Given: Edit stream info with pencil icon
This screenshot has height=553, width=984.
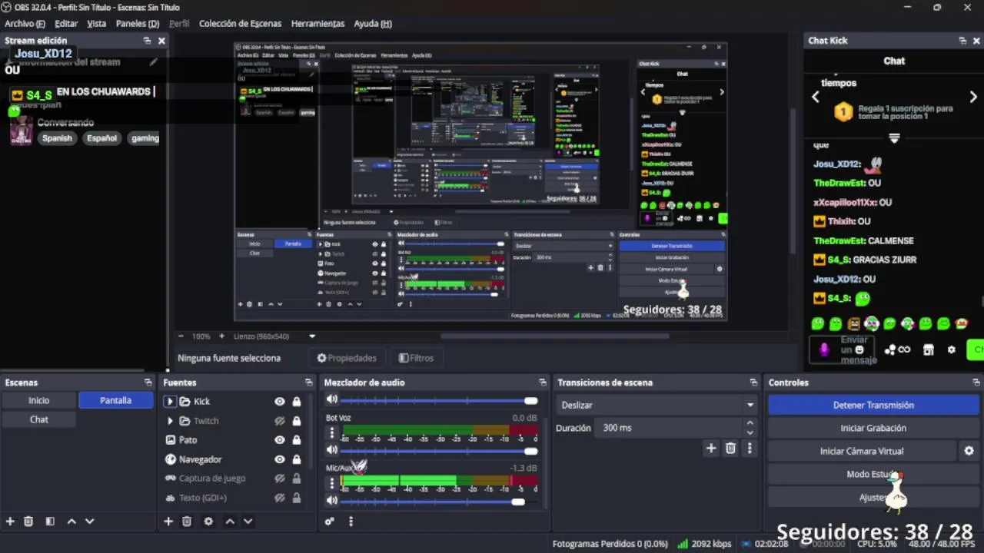Looking at the screenshot, I should click(x=153, y=62).
